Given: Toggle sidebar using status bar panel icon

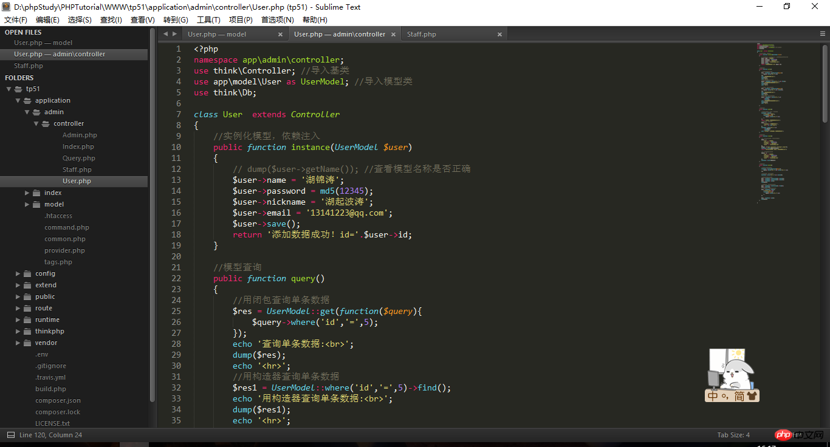Looking at the screenshot, I should (x=10, y=435).
